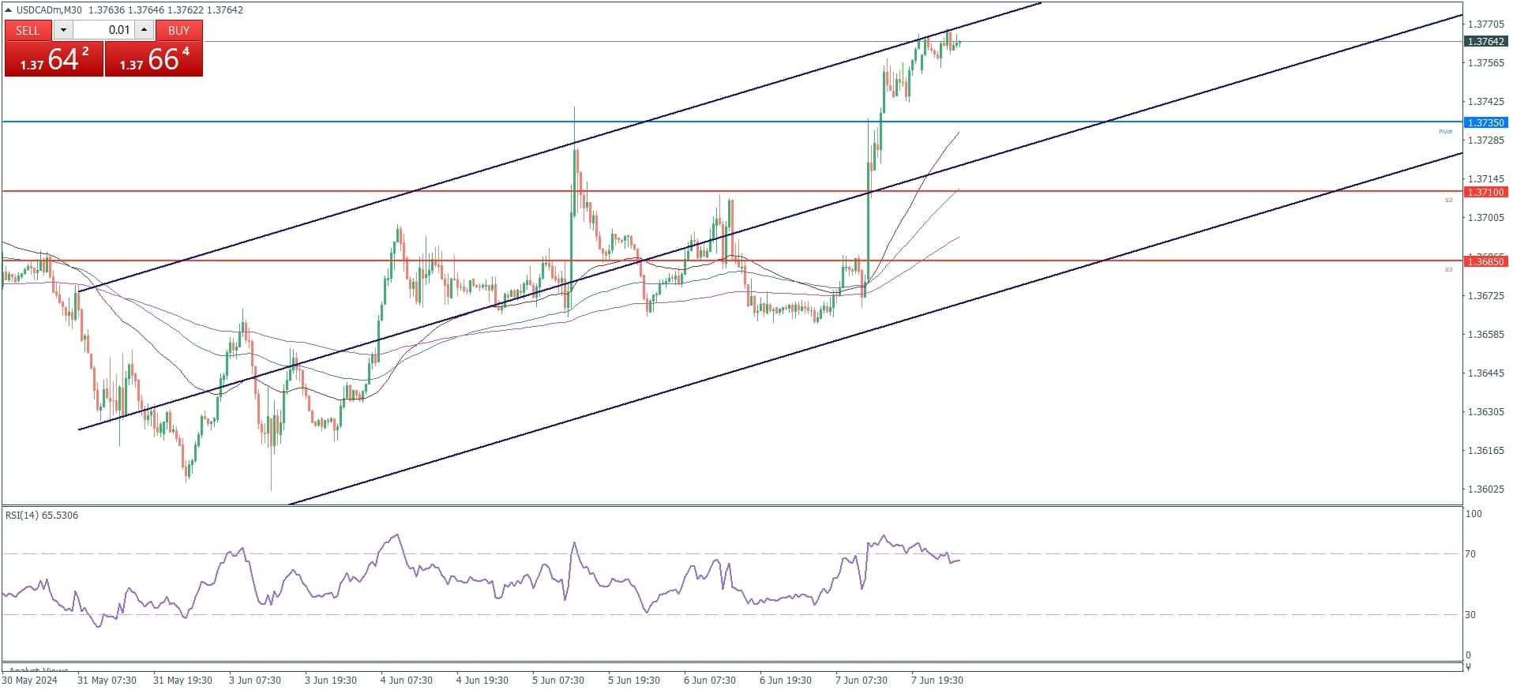Click the current price label 1.37642

point(1485,41)
